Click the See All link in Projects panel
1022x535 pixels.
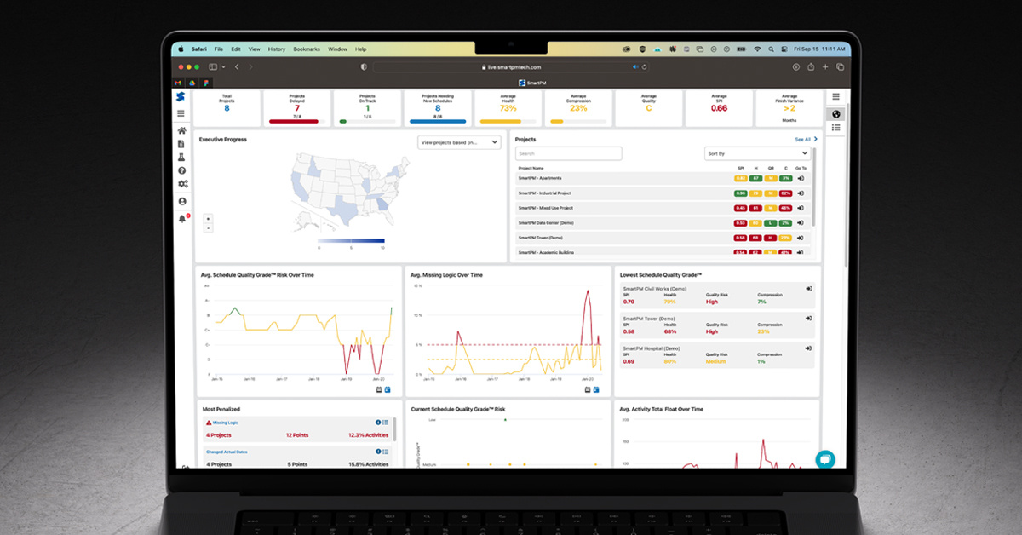802,138
